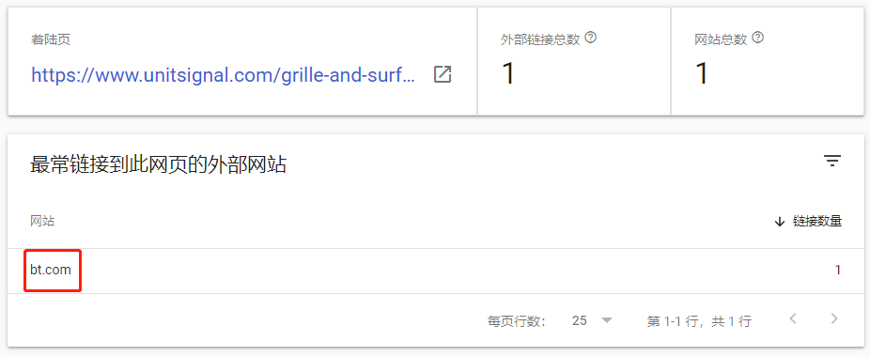Click the descending sort arrow icon
The height and width of the screenshot is (357, 870).
(x=780, y=222)
